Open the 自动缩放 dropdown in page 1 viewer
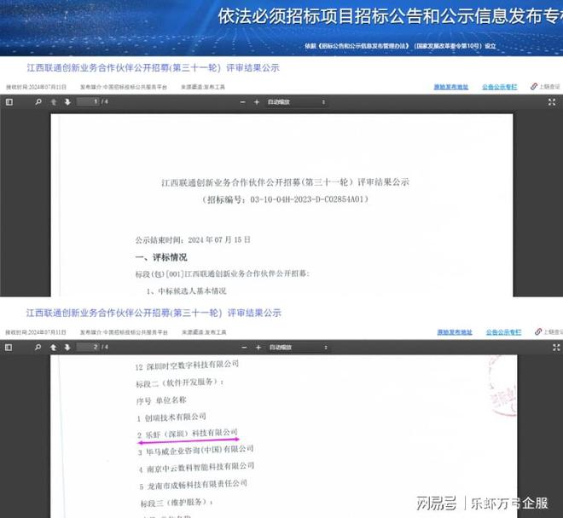The height and width of the screenshot is (518, 563). tap(296, 102)
